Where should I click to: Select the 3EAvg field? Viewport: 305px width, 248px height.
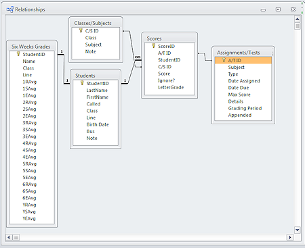pos(29,137)
